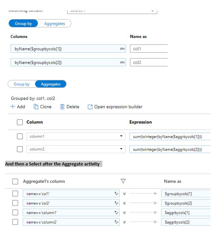Click the col2 Name as field
This screenshot has height=239, width=218.
[149, 62]
